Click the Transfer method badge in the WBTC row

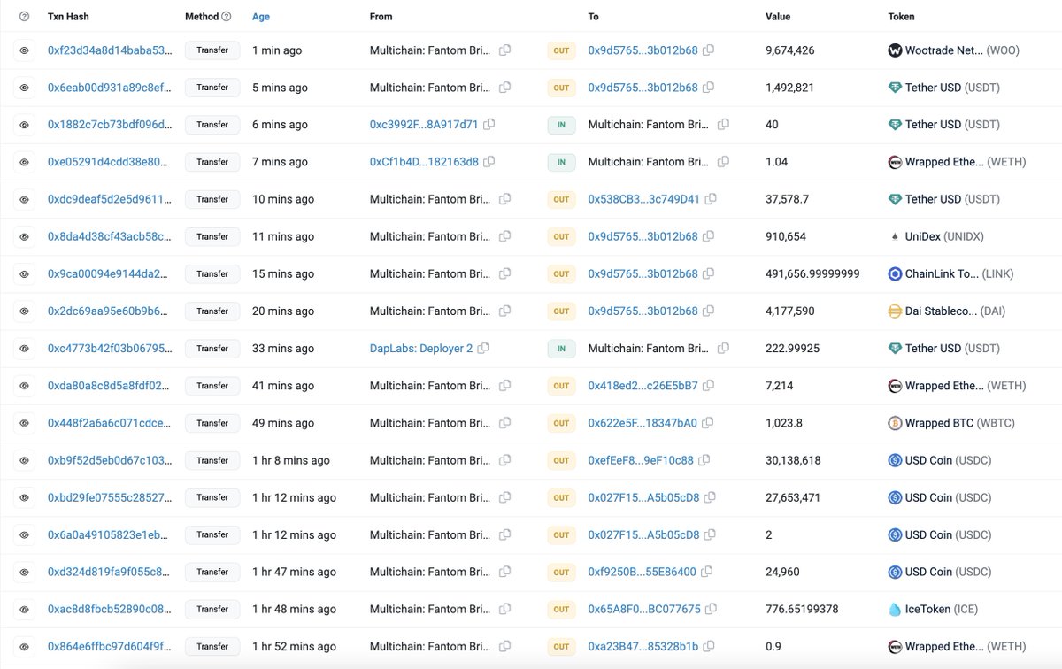point(212,423)
